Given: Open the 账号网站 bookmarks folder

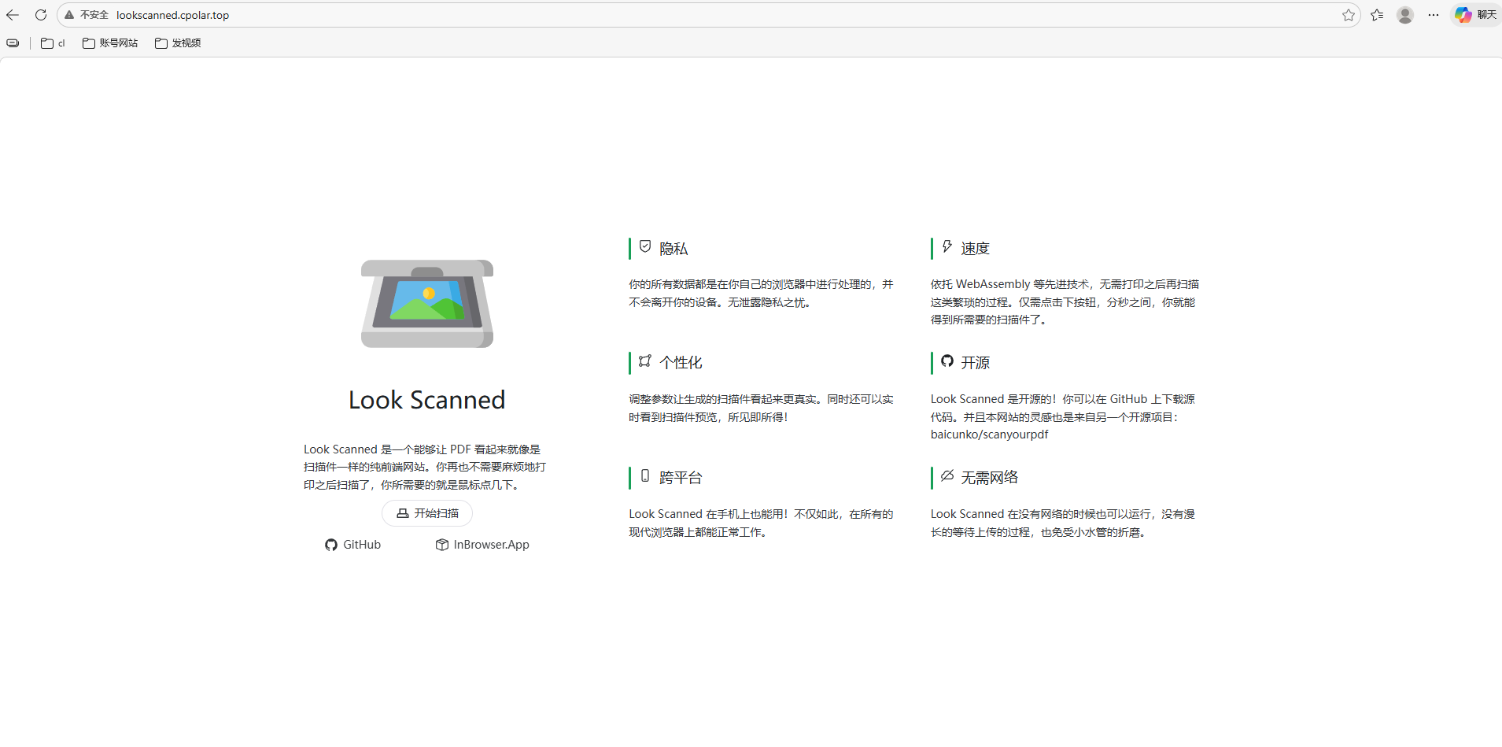Looking at the screenshot, I should tap(110, 43).
